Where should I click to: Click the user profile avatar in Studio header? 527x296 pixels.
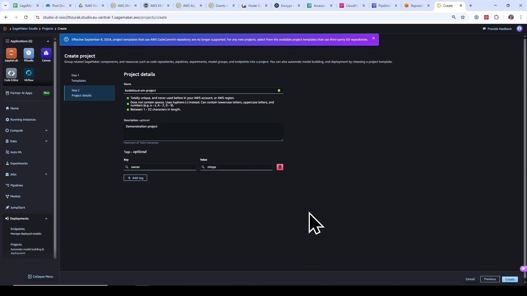click(x=520, y=29)
